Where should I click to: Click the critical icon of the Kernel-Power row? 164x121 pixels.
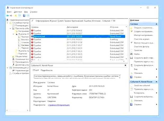pyautogui.click(x=32, y=36)
